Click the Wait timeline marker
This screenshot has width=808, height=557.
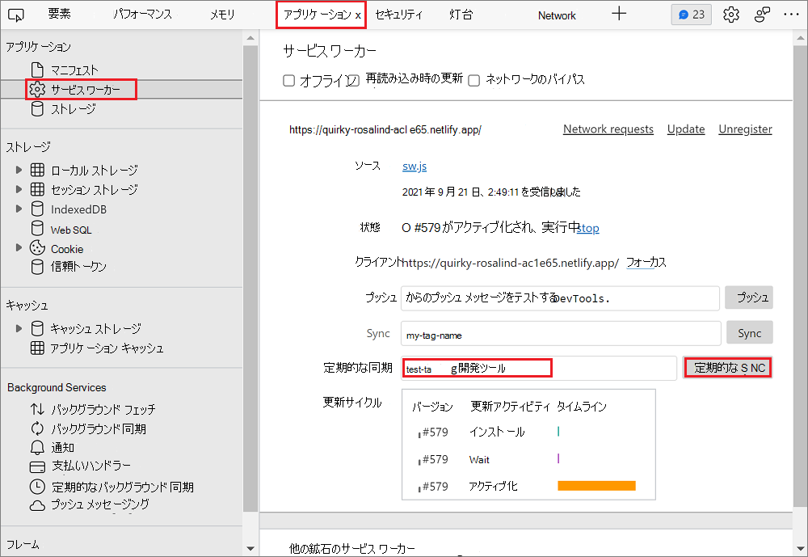point(558,458)
